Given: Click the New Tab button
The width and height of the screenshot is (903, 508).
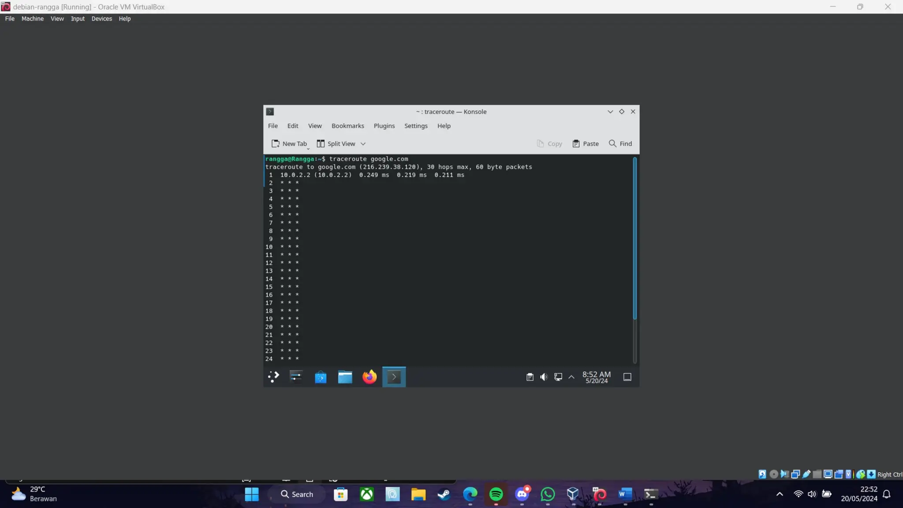Looking at the screenshot, I should pos(289,144).
